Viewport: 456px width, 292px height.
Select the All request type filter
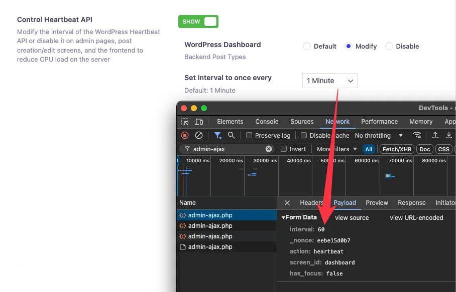click(369, 149)
